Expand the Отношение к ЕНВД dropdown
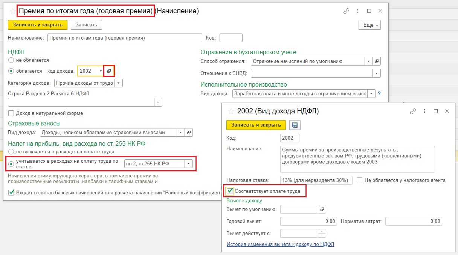The width and height of the screenshot is (458, 255). tap(377, 73)
